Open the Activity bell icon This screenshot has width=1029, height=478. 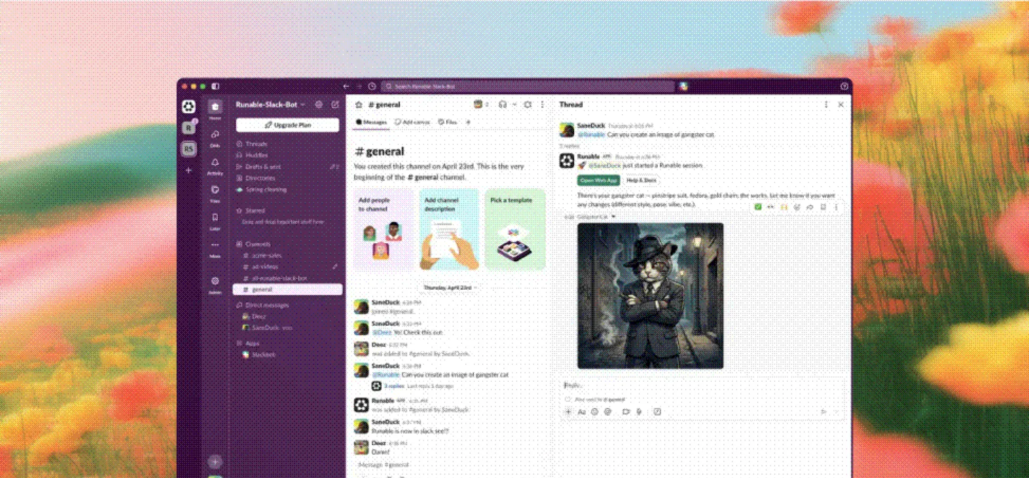[x=215, y=162]
